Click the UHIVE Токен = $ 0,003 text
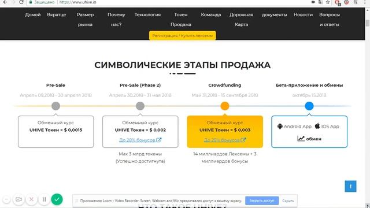Viewport: 370px width, 208px height. (225, 130)
